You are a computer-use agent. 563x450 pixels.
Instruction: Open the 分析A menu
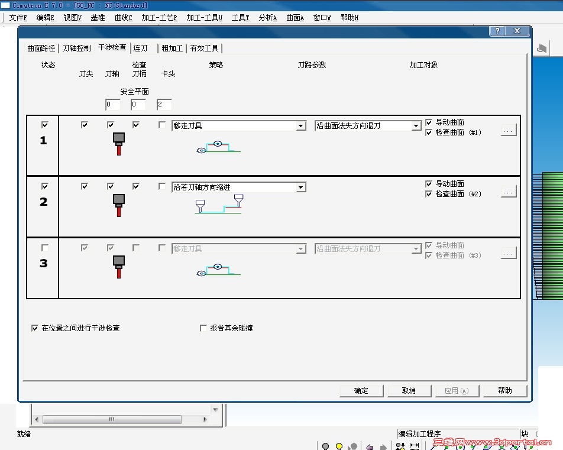(268, 18)
